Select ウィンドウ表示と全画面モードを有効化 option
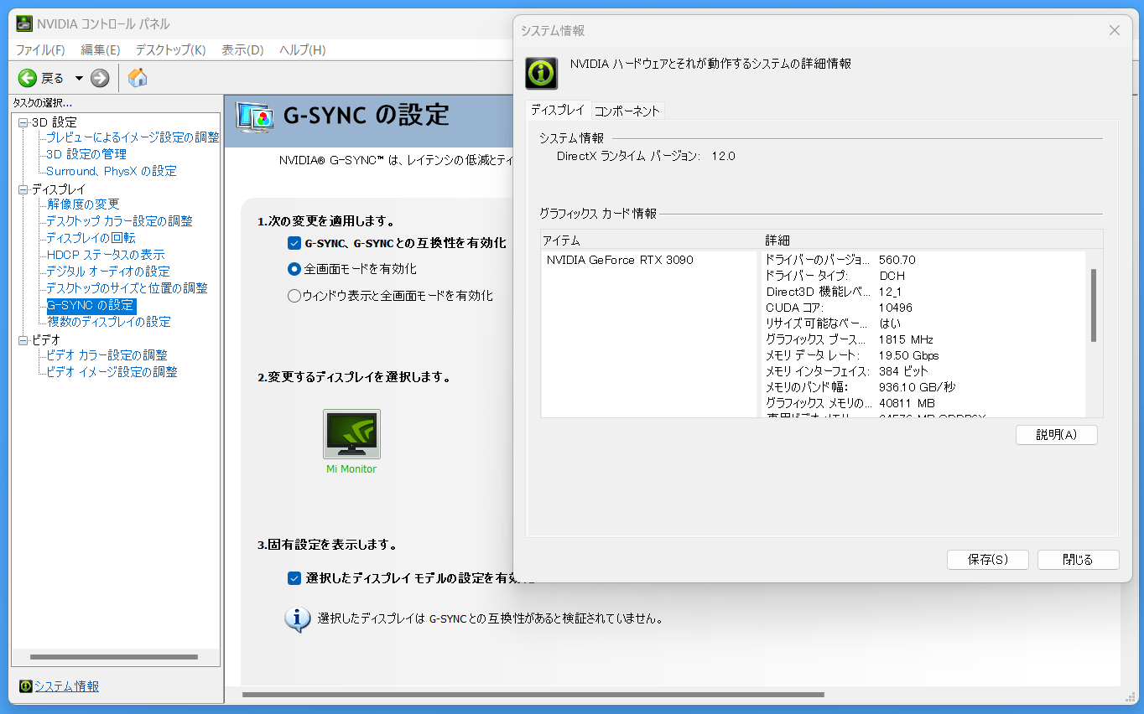This screenshot has height=714, width=1144. click(294, 296)
